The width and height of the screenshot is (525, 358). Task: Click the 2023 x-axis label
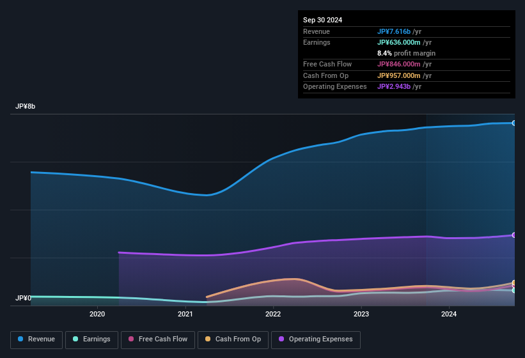click(361, 314)
